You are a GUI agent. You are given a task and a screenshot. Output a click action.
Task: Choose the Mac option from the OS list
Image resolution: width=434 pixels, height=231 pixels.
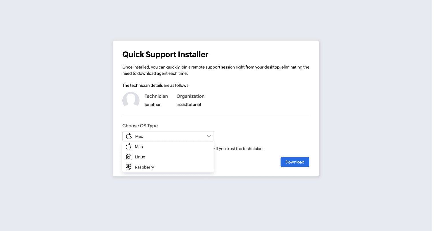[x=139, y=147]
